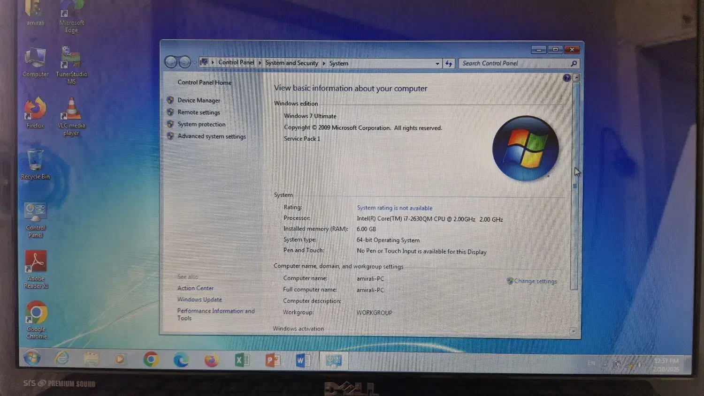Expand the address bar history dropdown
704x396 pixels.
[437, 63]
